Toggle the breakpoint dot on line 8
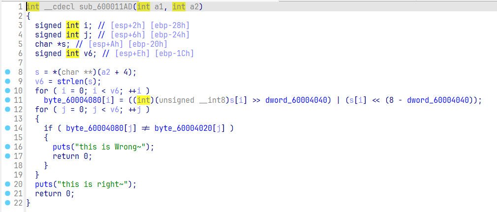 tap(7, 72)
